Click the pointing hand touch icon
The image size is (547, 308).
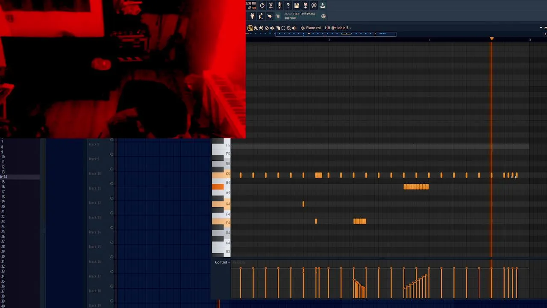coord(269,16)
